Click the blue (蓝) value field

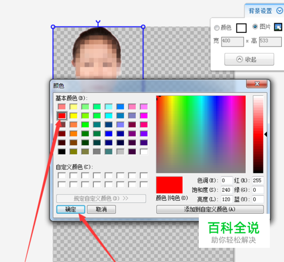point(258,199)
